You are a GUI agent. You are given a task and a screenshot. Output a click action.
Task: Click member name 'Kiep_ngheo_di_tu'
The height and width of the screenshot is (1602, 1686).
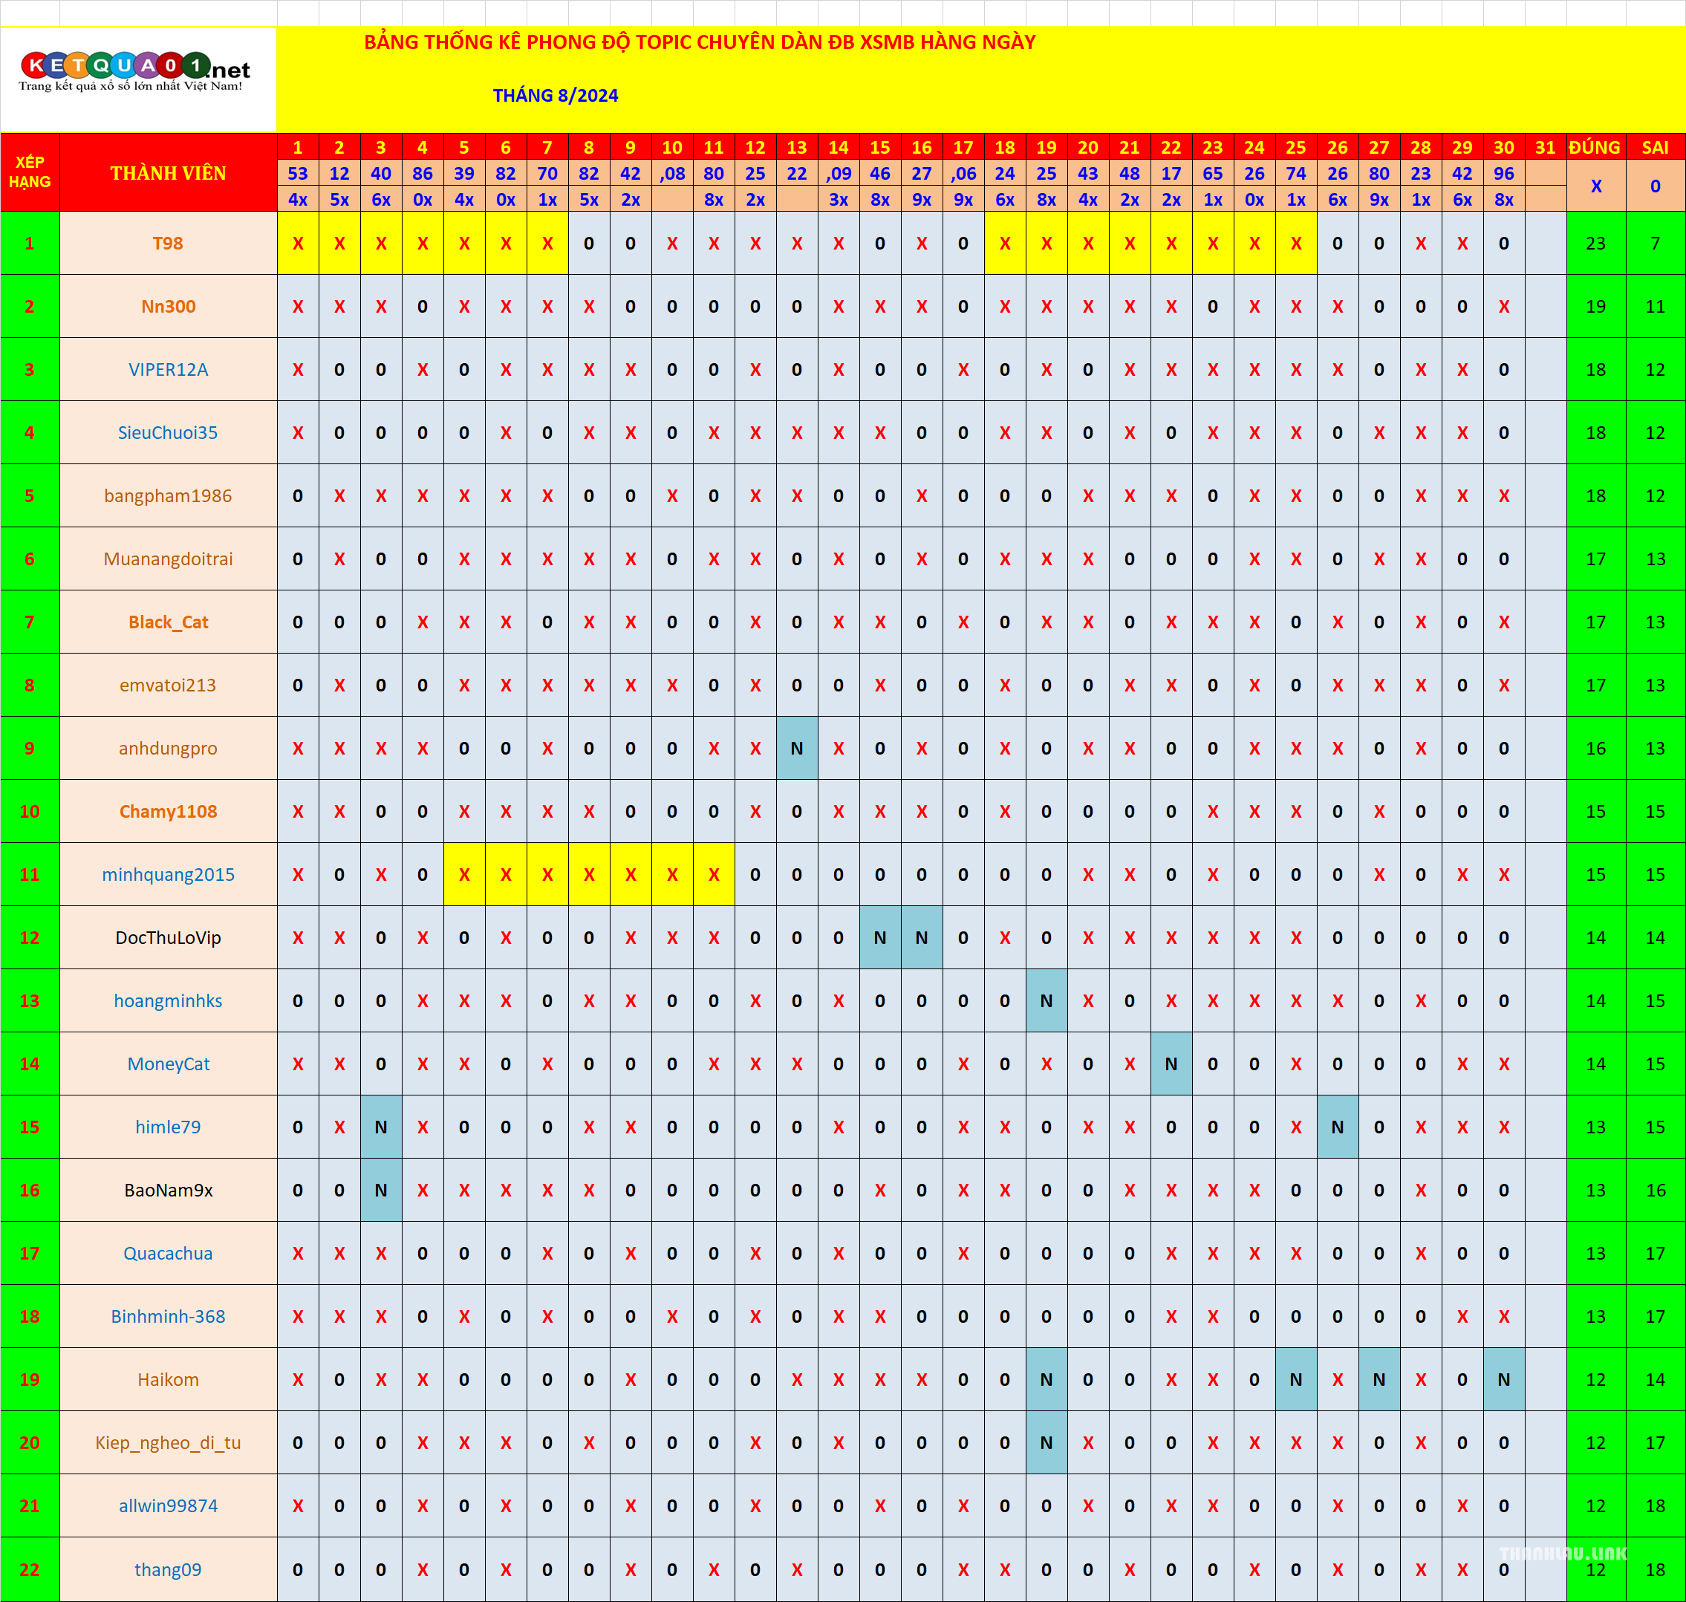point(169,1443)
